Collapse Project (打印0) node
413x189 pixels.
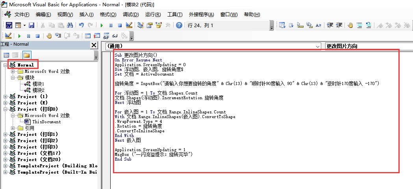[x=5, y=109]
